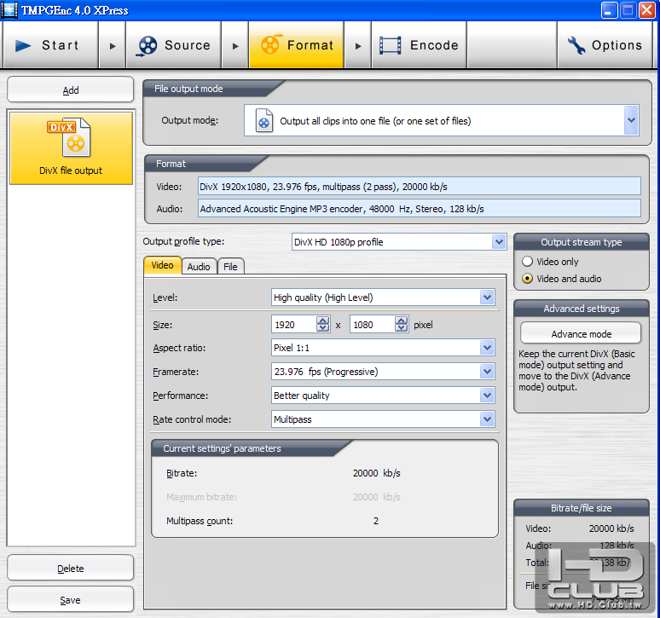
Task: Open the Level dropdown
Action: point(487,297)
